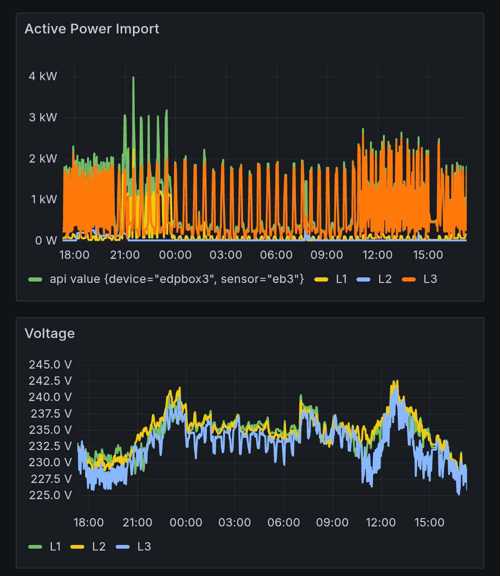
Task: Click 15:00 tick on Active Power chart
Action: coord(428,255)
